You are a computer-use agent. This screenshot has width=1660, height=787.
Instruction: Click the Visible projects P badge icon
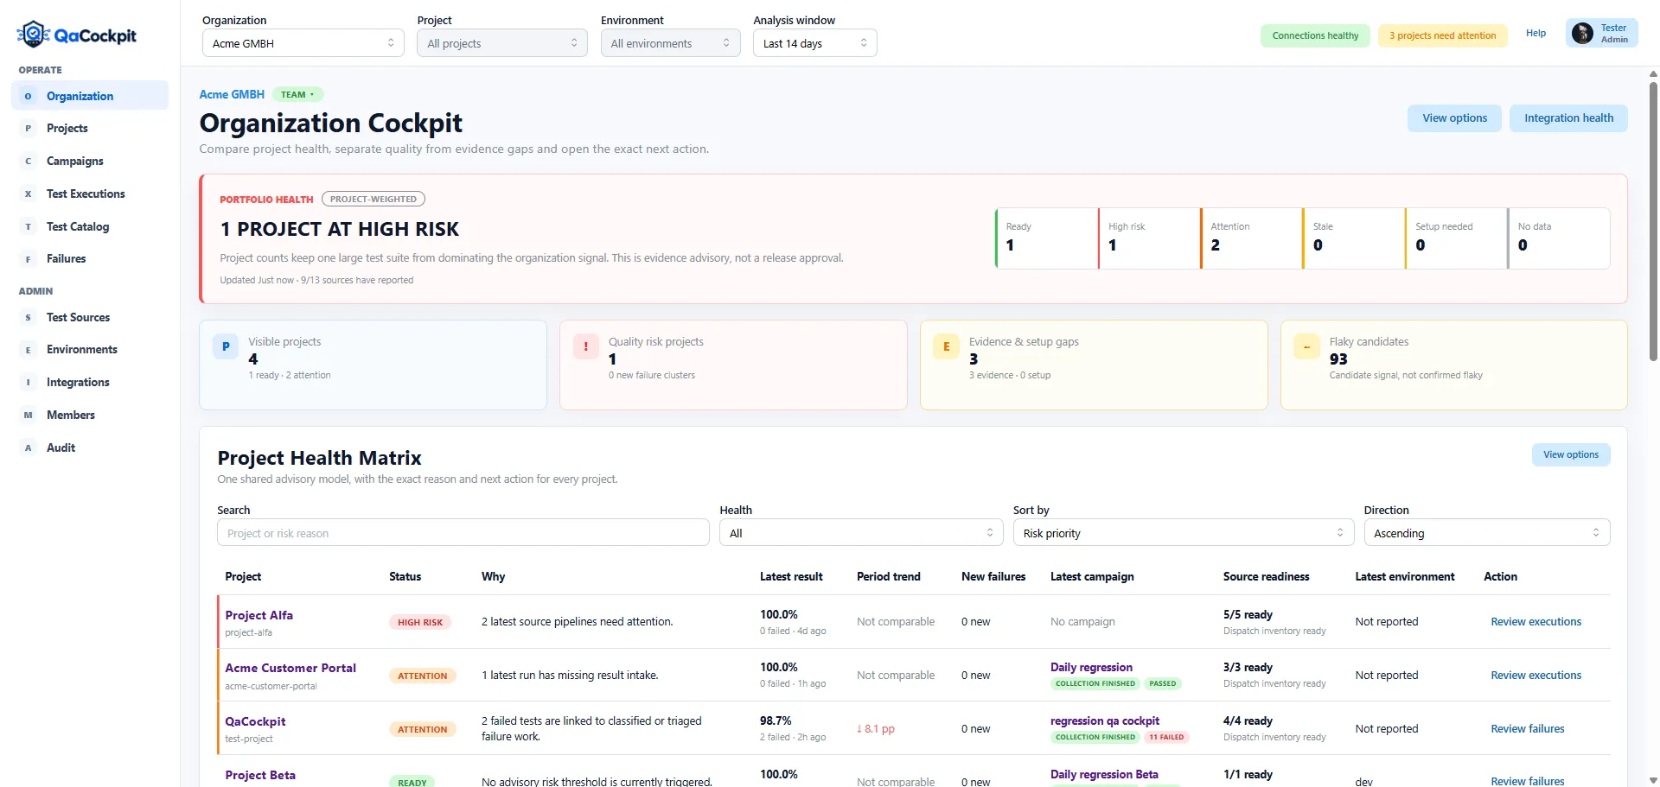click(226, 346)
